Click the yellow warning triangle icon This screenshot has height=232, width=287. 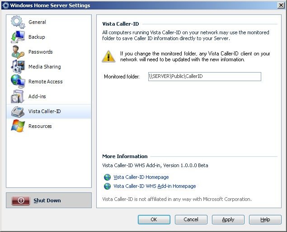108,56
